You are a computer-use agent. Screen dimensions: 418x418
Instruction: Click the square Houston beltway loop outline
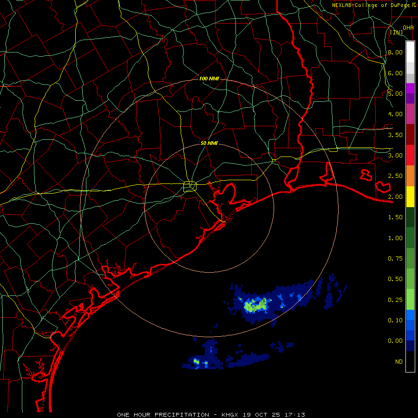tap(190, 186)
